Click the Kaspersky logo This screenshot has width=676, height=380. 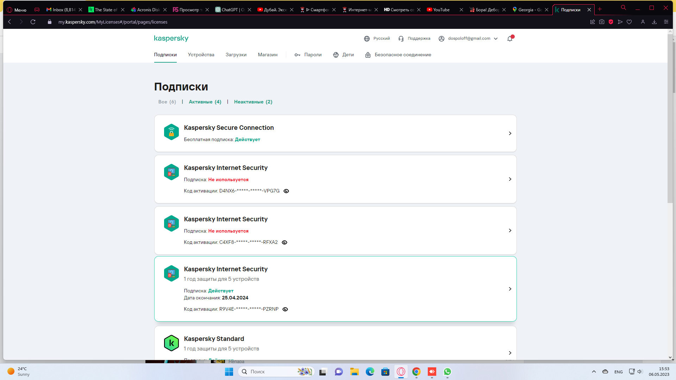tap(171, 38)
